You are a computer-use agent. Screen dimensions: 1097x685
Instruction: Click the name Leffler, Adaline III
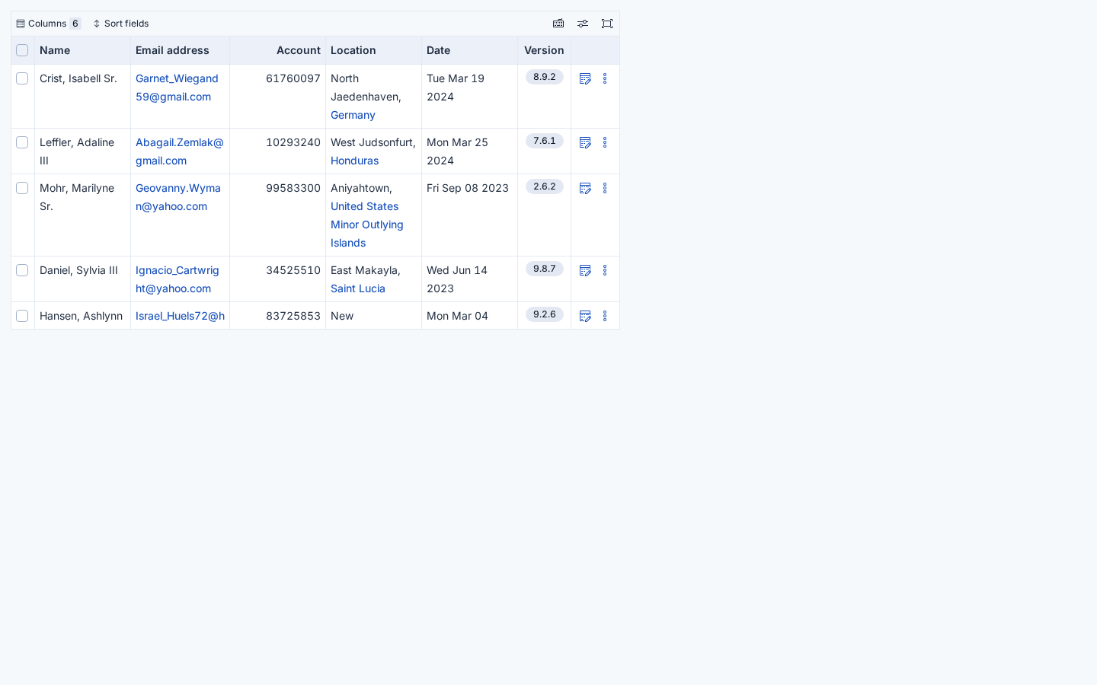point(77,151)
